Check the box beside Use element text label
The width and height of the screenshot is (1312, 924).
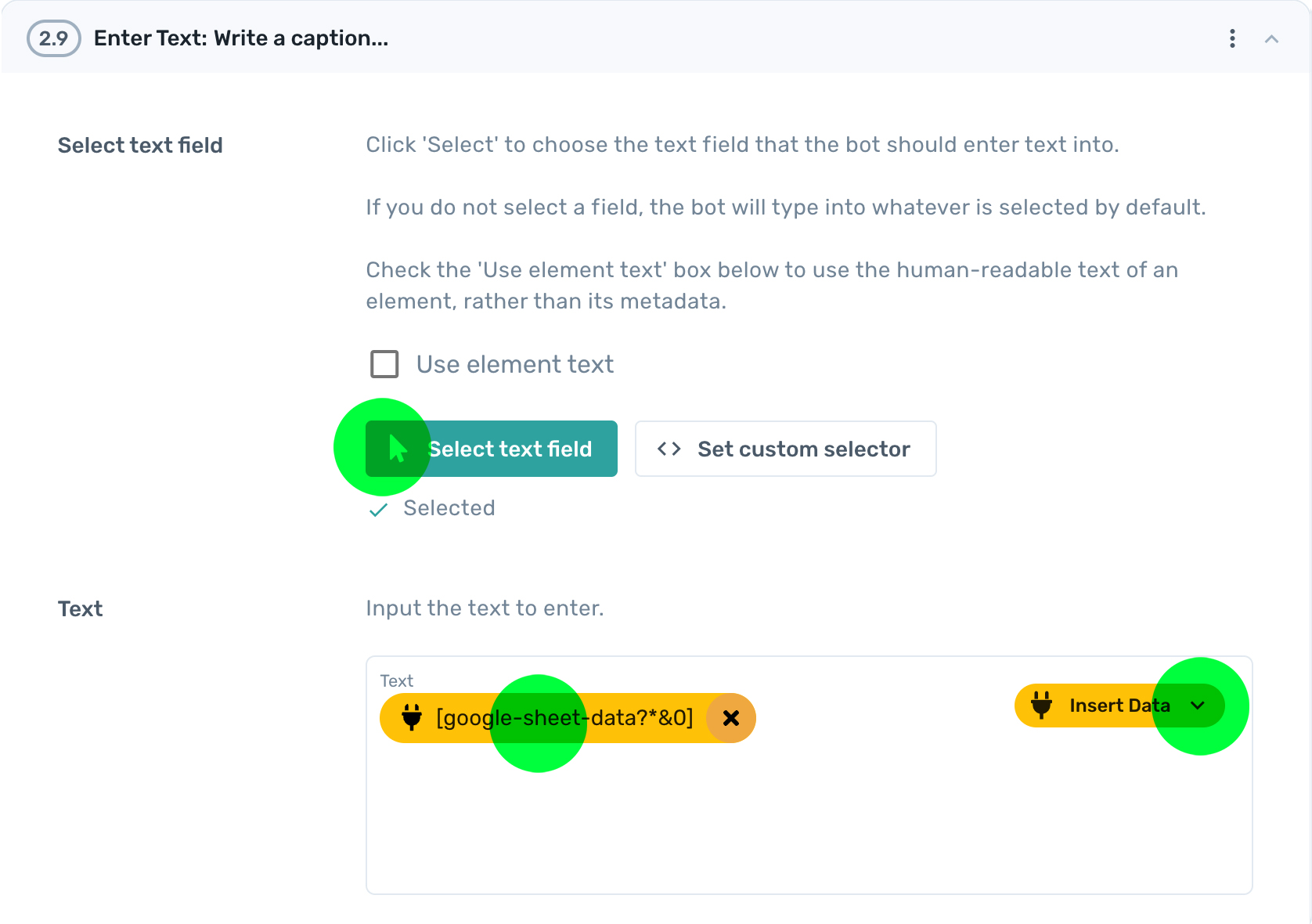tap(384, 363)
